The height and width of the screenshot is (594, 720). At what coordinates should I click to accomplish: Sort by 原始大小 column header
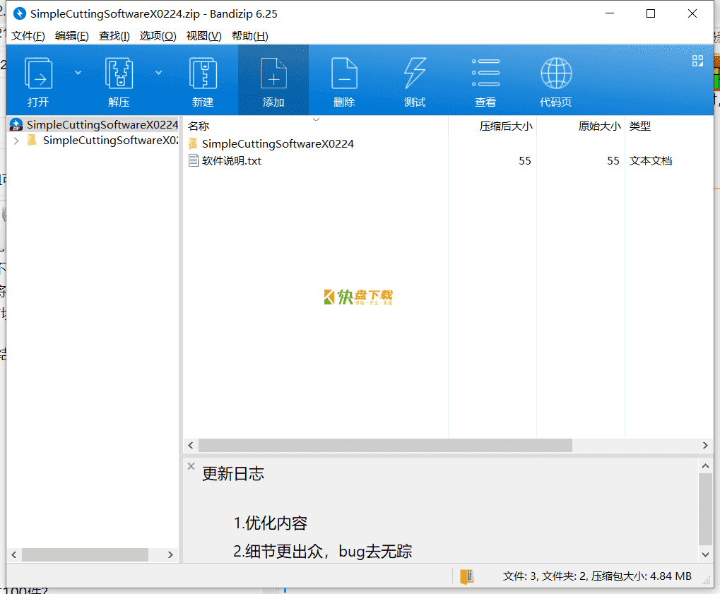coord(599,126)
